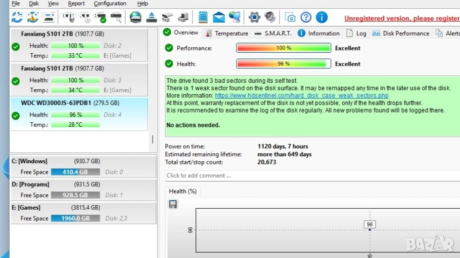Click the comment input field
This screenshot has width=460, height=258.
(312, 176)
